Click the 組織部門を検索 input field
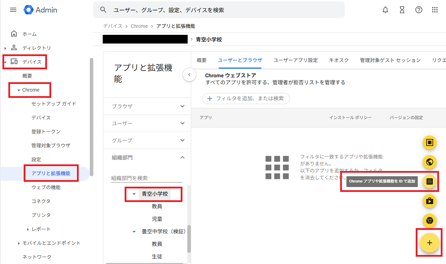The image size is (446, 264). tap(146, 178)
